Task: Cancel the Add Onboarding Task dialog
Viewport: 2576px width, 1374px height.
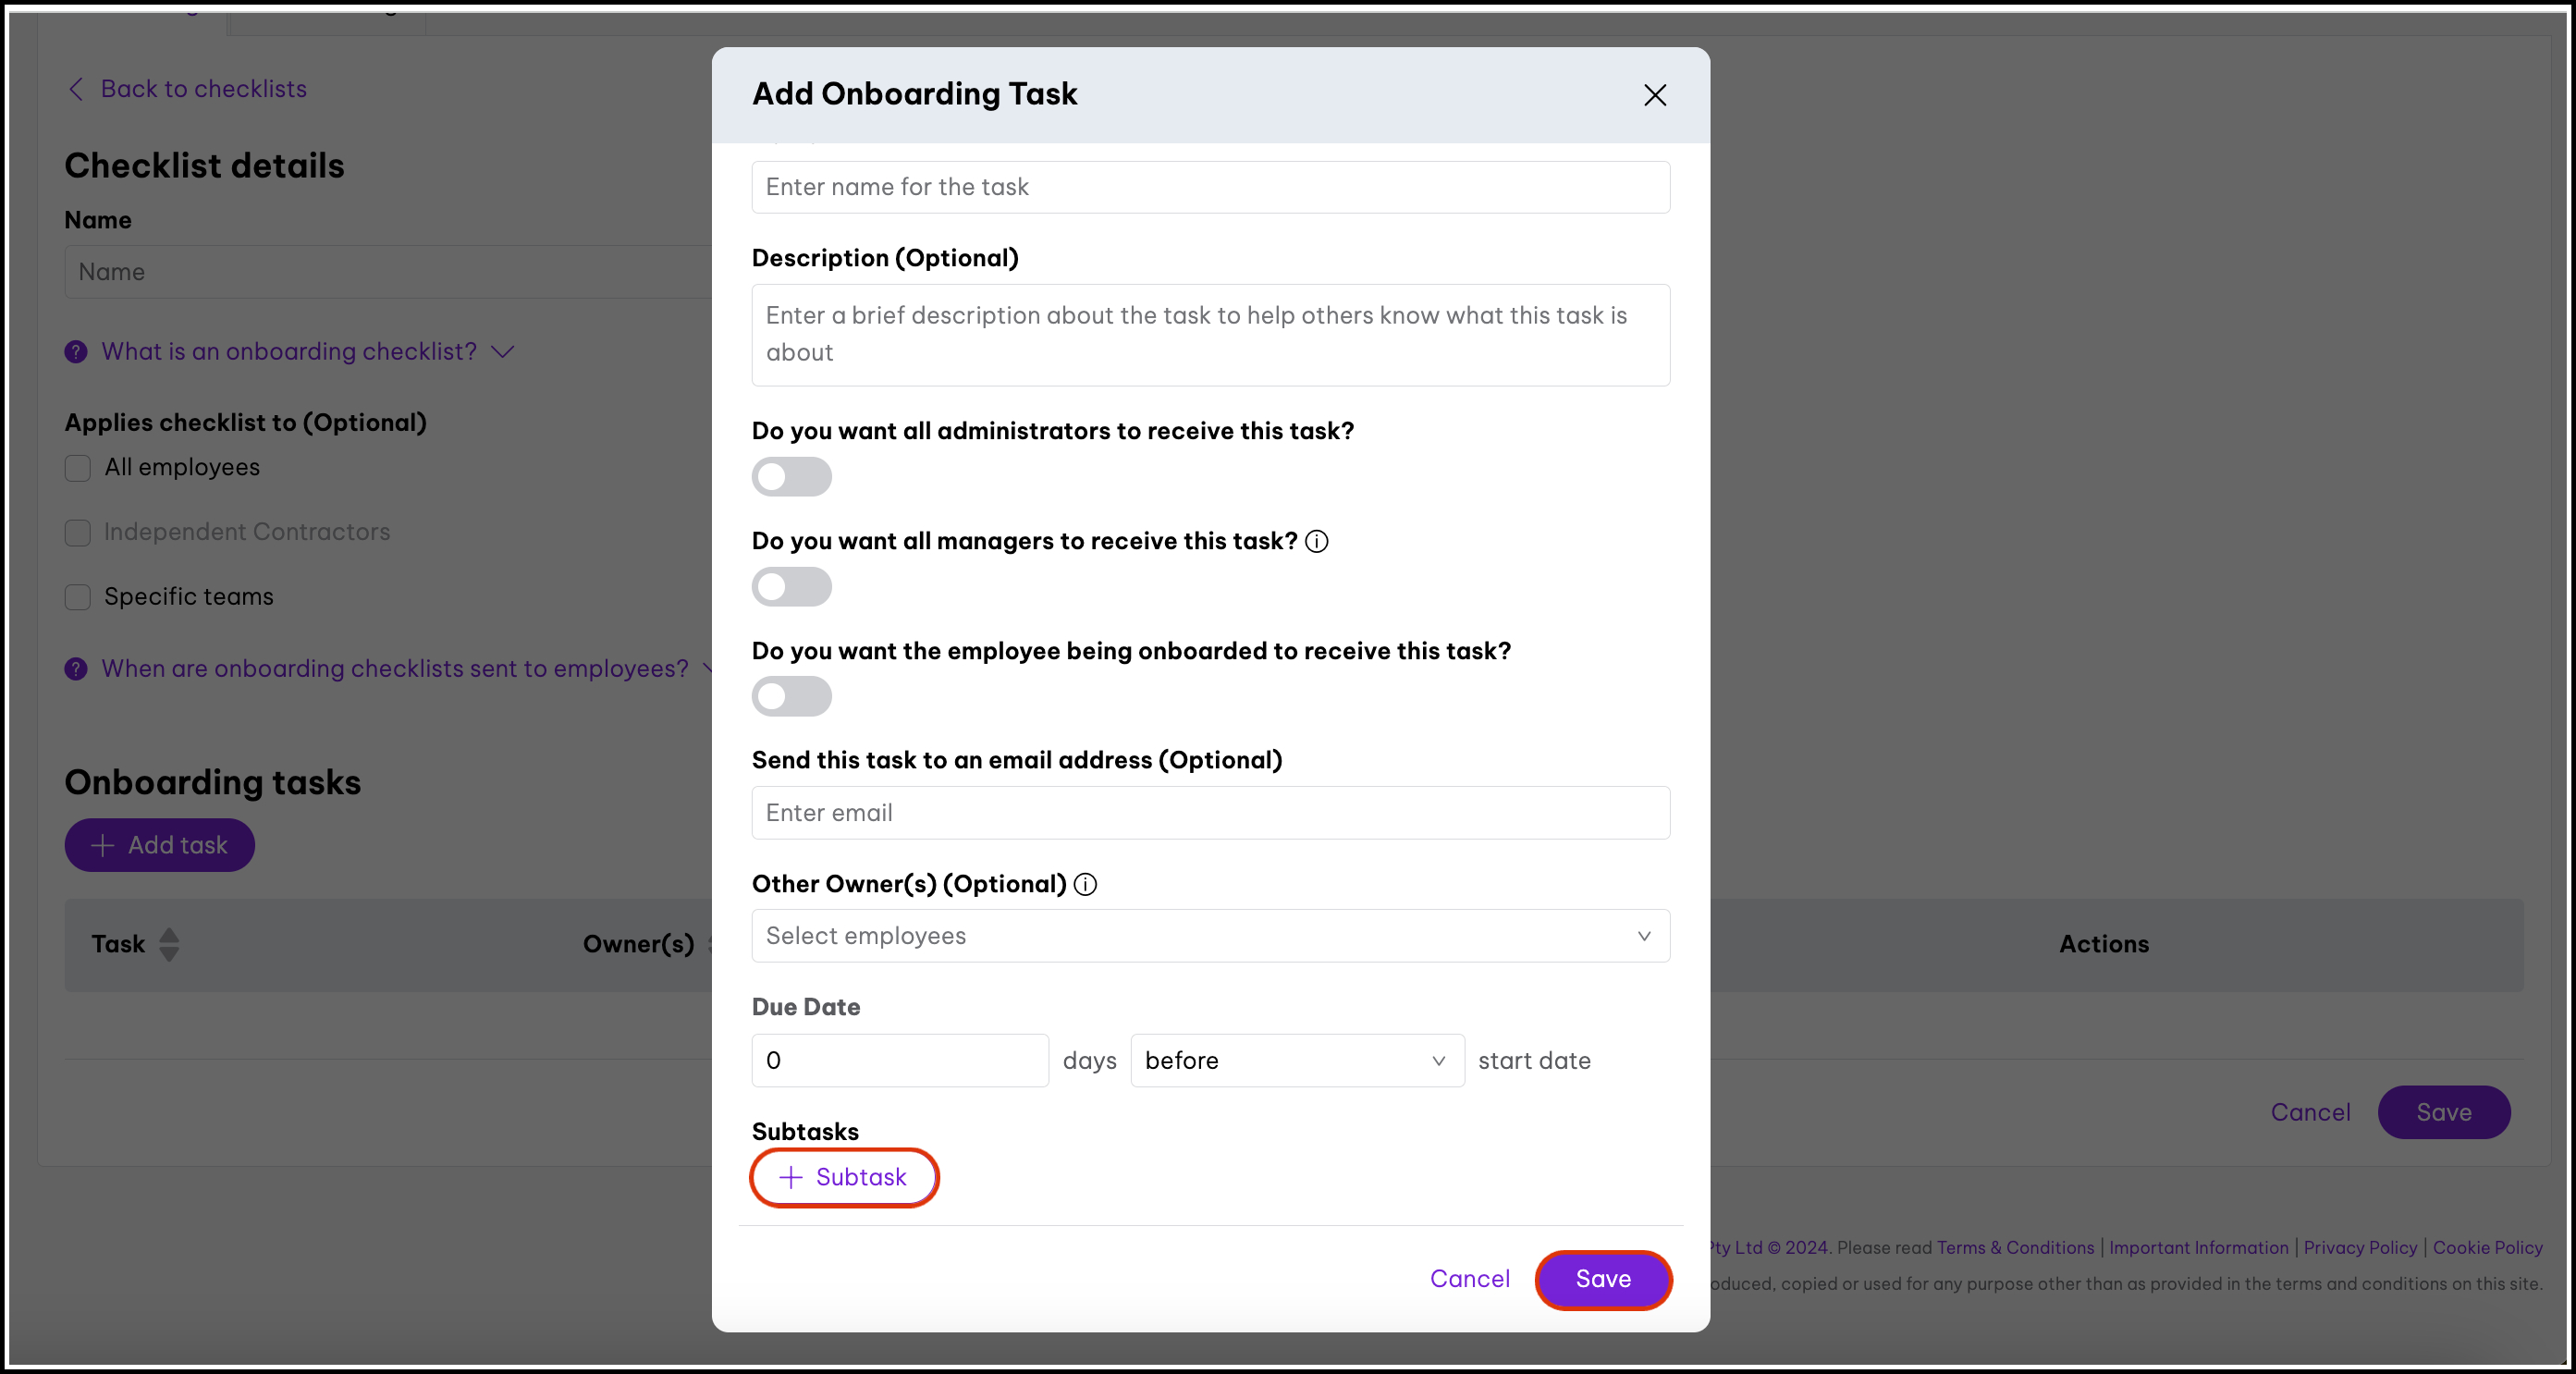Action: point(1469,1279)
